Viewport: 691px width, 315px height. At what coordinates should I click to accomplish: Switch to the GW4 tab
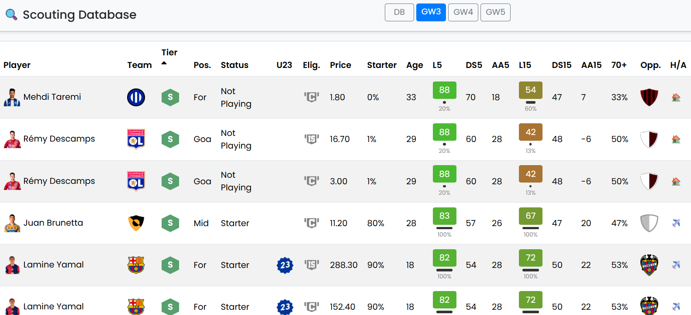(x=463, y=12)
